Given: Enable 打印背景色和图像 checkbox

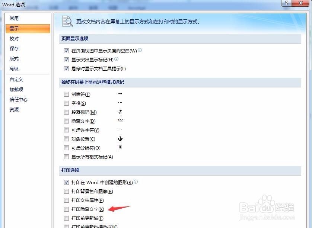Looking at the screenshot, I should 67,192.
